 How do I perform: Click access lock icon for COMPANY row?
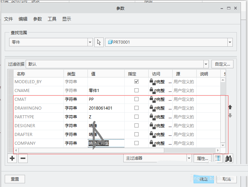click(x=152, y=143)
